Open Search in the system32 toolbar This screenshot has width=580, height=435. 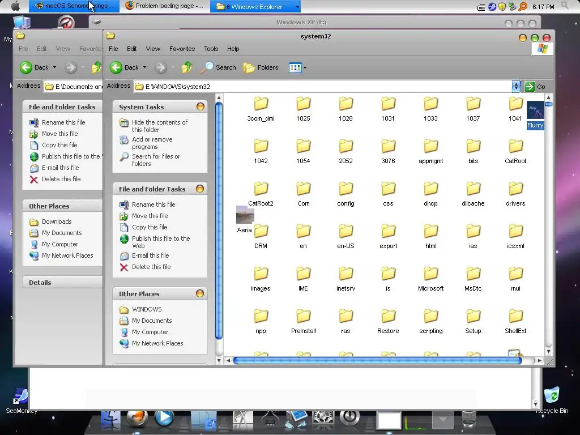click(x=218, y=67)
